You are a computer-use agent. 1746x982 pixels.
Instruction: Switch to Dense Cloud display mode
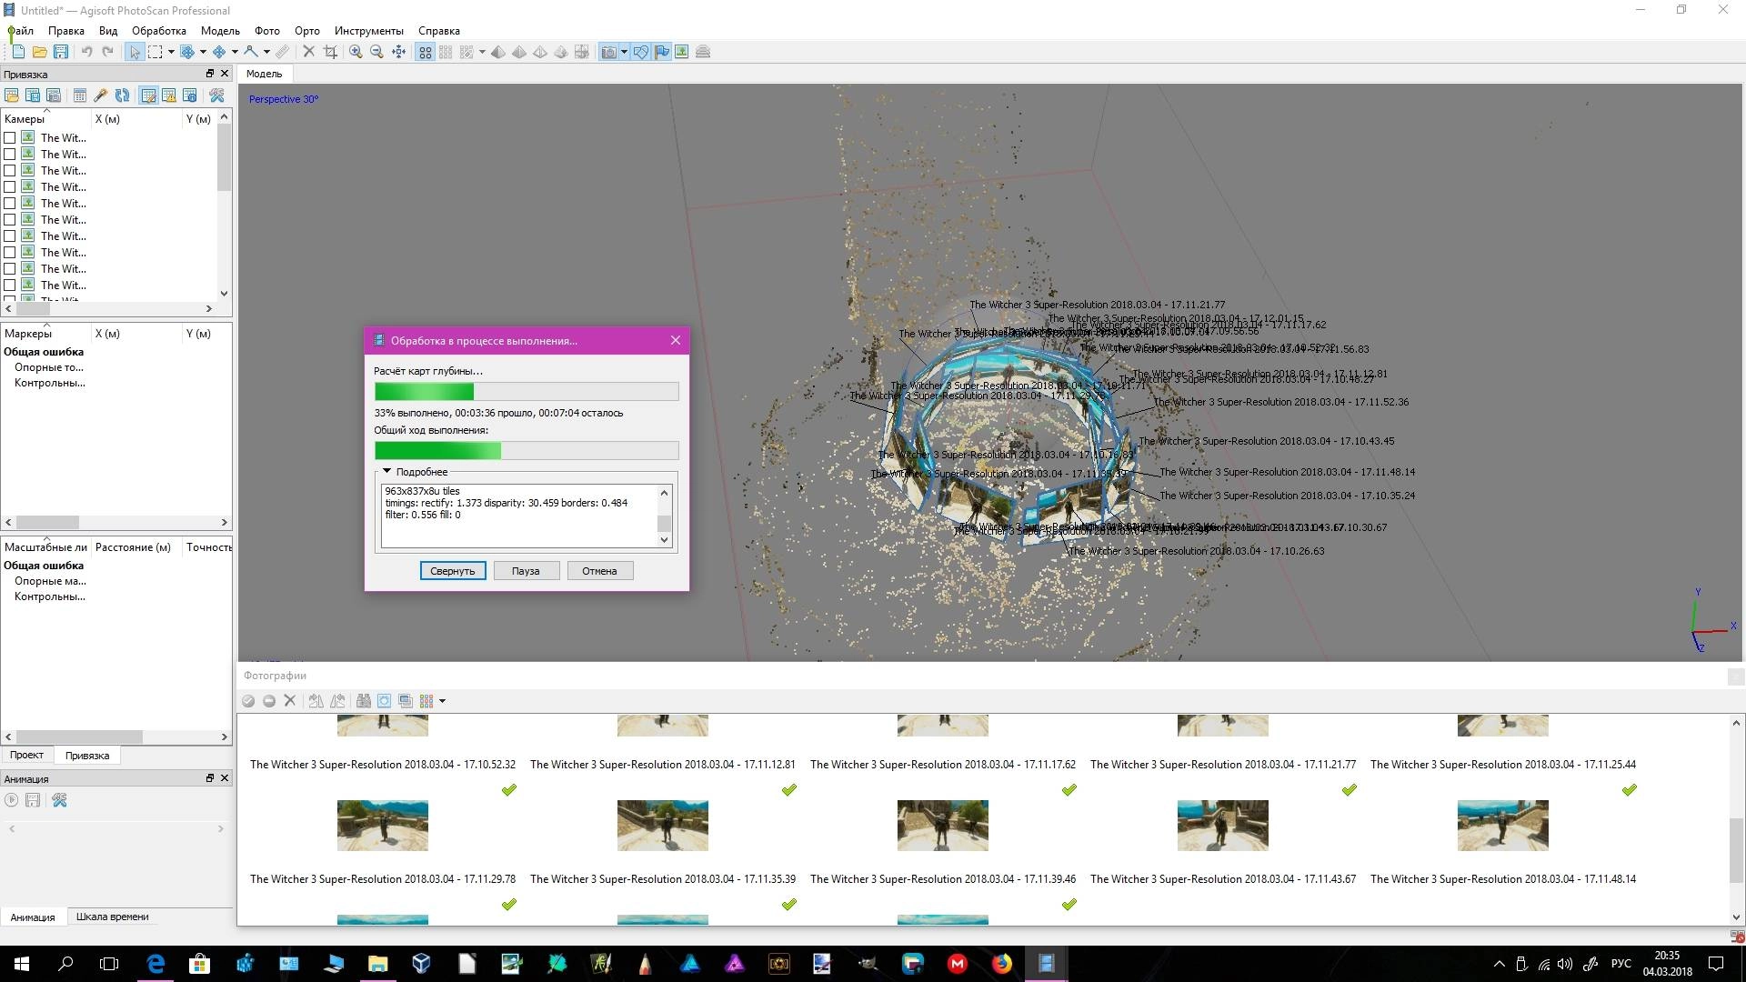446,52
